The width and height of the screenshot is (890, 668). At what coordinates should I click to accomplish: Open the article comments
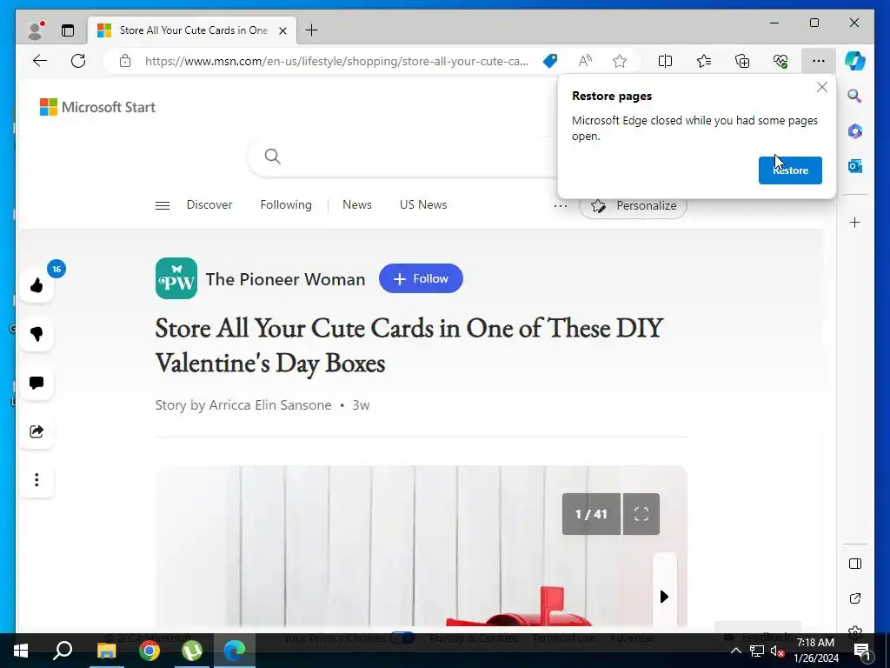point(37,383)
